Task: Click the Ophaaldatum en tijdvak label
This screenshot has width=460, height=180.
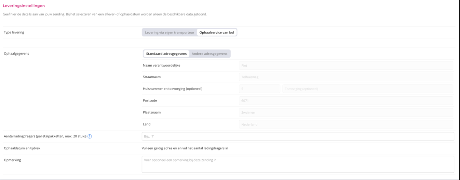Action: [x=22, y=148]
